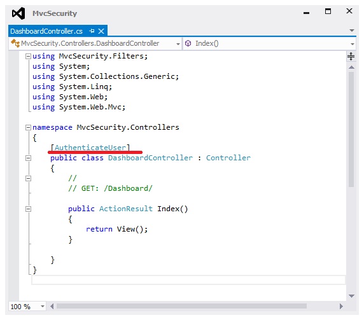364x320 pixels.
Task: Click the Visual Studio logo icon
Action: click(18, 13)
